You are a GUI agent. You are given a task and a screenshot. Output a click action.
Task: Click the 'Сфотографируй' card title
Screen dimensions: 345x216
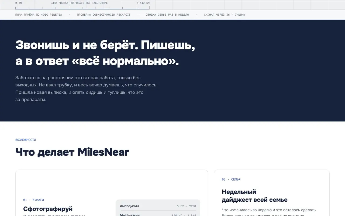(48, 209)
